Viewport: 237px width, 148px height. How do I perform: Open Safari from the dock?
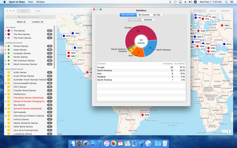pos(100,143)
